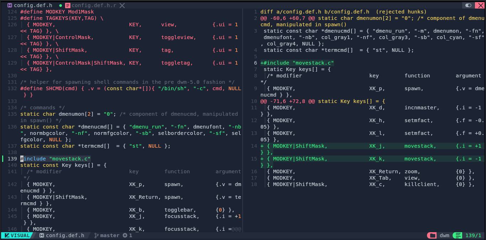Click the @@ -71,6 +72,8 @@ hunk header
The image size is (486, 240).
tap(323, 101)
